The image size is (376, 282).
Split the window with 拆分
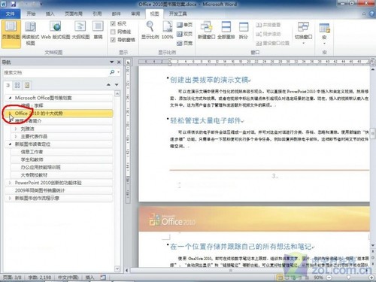click(x=244, y=31)
